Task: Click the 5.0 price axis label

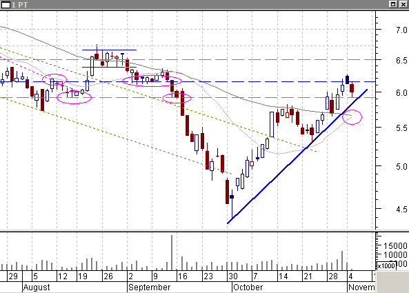Action: (x=401, y=166)
